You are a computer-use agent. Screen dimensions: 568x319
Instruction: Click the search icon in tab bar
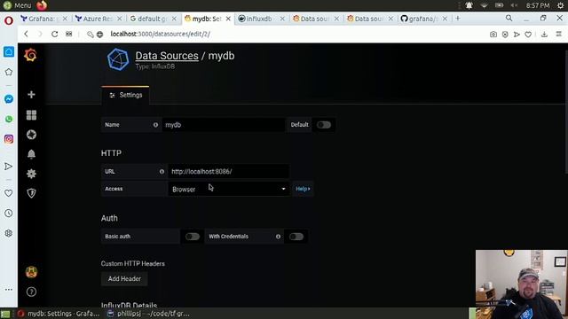[x=509, y=18]
